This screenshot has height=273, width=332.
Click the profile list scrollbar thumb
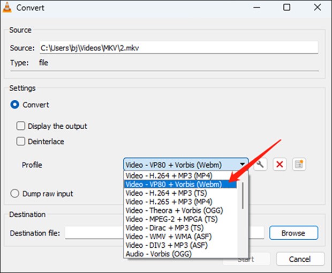coord(243,196)
